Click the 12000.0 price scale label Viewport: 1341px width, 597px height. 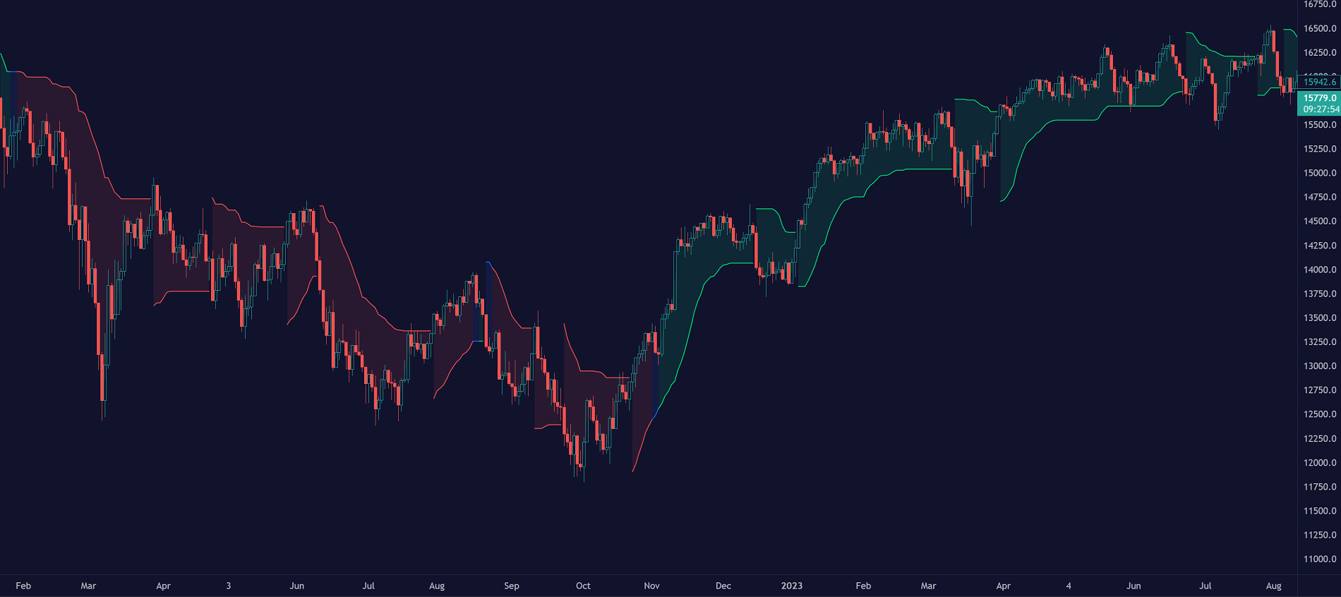point(1320,463)
